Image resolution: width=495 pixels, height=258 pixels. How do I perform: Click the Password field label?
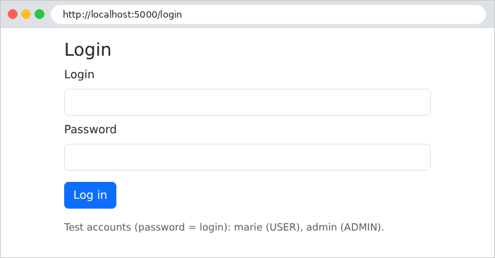pos(90,129)
